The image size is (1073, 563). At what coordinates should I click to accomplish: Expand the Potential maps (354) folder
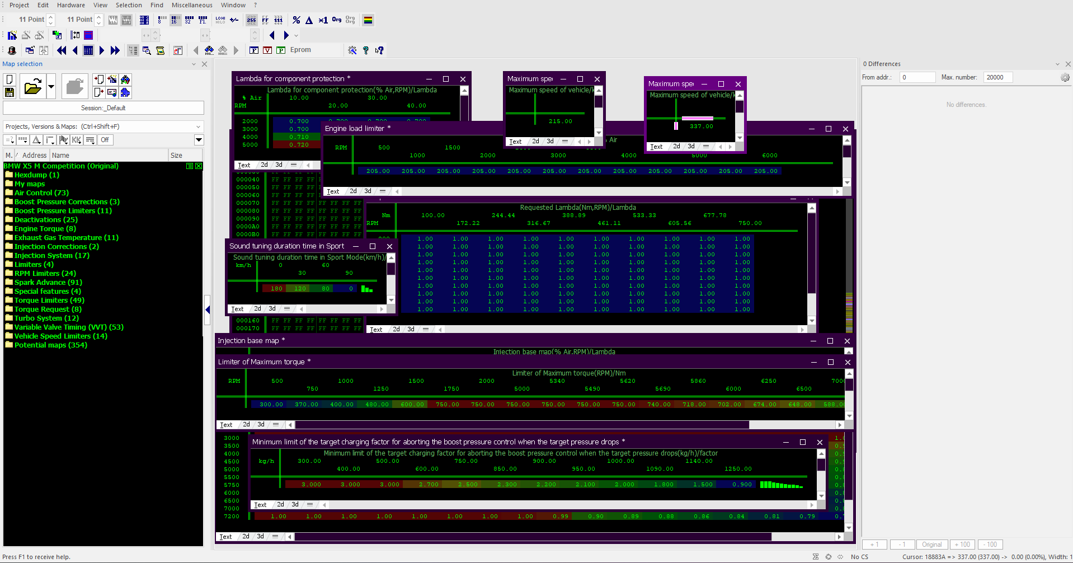51,345
